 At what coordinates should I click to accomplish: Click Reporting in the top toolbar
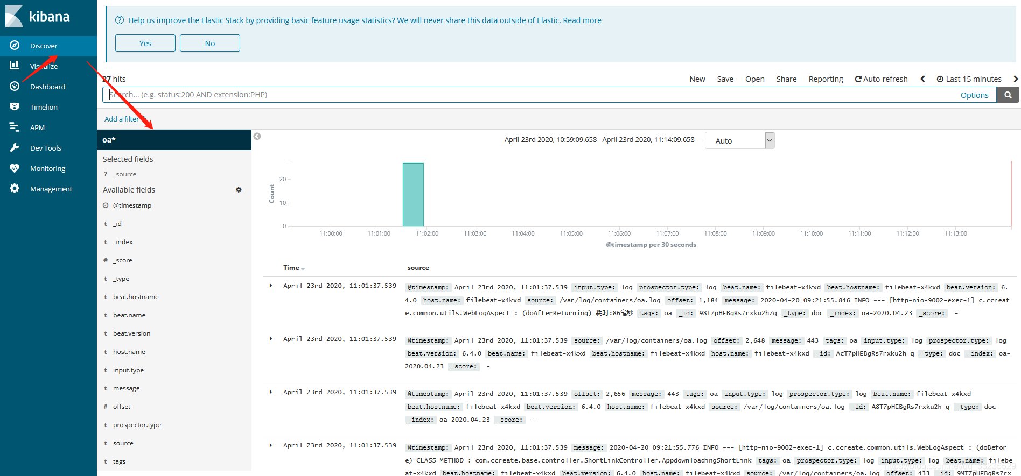pos(826,79)
